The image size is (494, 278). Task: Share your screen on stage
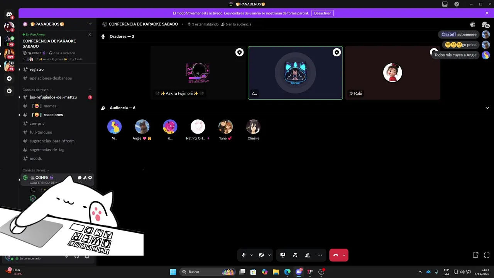[x=283, y=255]
